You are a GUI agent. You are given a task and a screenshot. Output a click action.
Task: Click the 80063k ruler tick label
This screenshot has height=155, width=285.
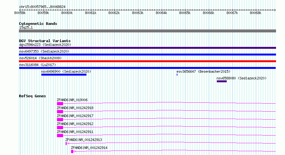(x=138, y=13)
